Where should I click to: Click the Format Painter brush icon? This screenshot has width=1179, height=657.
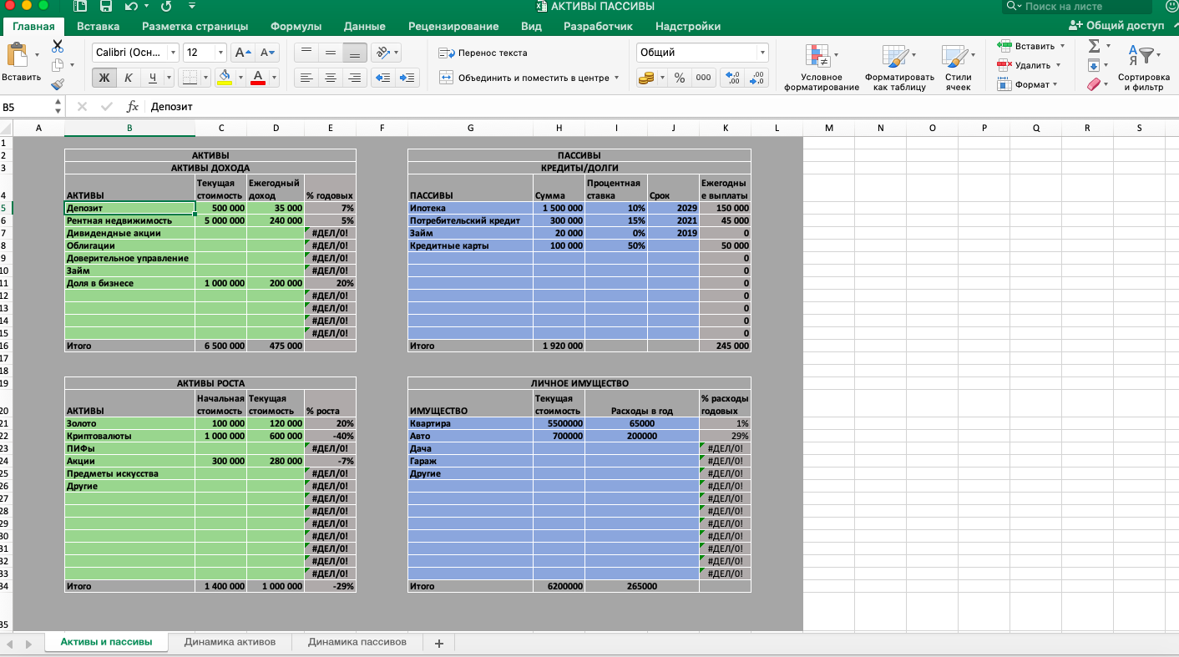coord(58,84)
